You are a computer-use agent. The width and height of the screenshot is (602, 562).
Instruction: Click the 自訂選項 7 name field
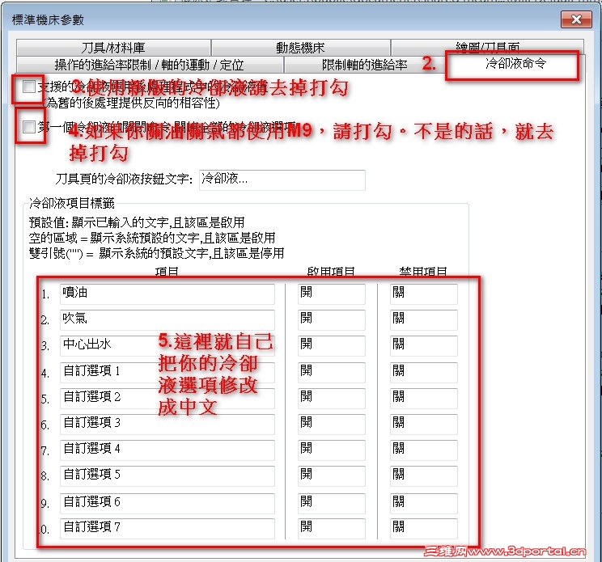[167, 529]
